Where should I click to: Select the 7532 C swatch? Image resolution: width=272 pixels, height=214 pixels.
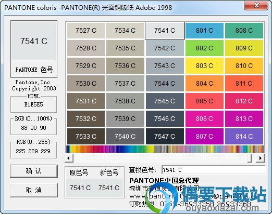[x=86, y=119]
